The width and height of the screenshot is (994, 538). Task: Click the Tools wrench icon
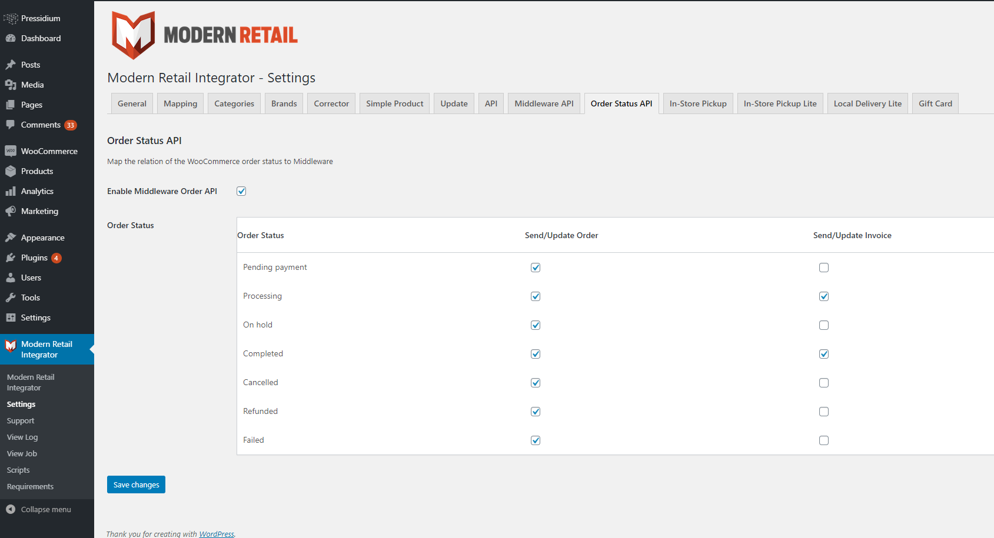tap(11, 298)
